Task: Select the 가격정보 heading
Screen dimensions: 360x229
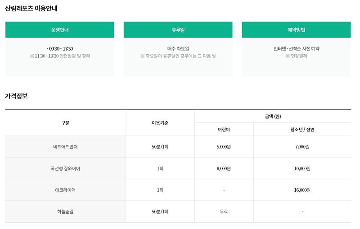Action: 16,96
